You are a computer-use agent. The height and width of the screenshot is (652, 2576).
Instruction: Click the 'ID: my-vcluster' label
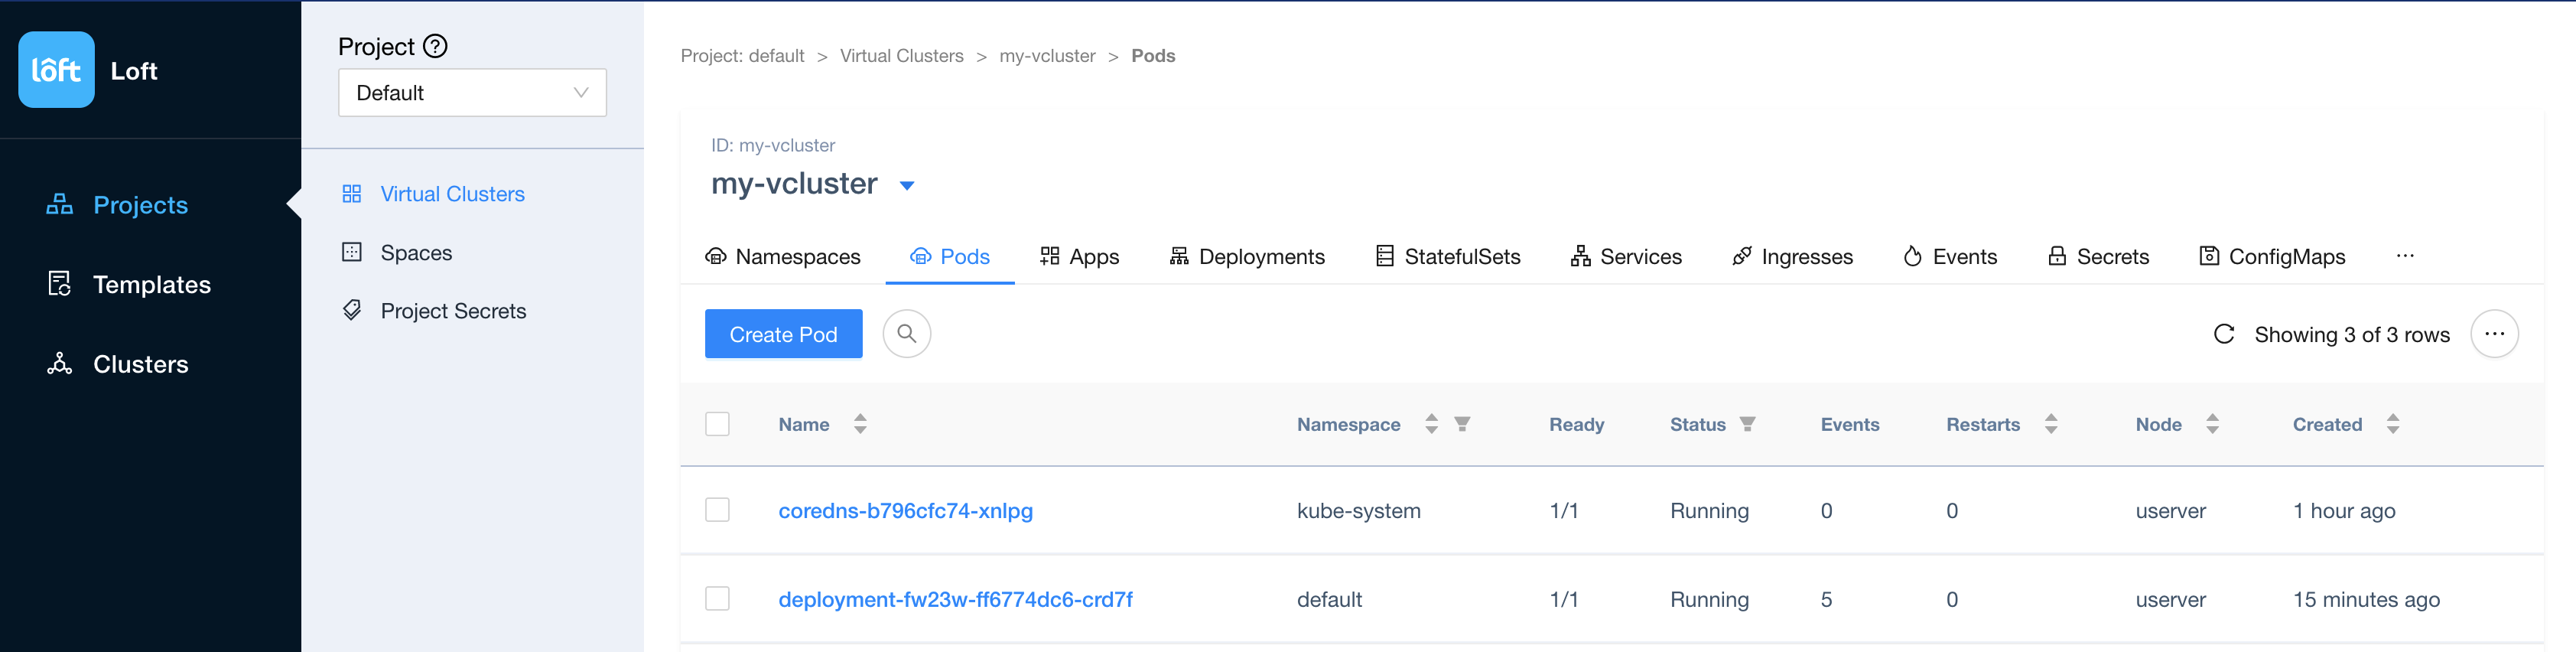tap(773, 146)
